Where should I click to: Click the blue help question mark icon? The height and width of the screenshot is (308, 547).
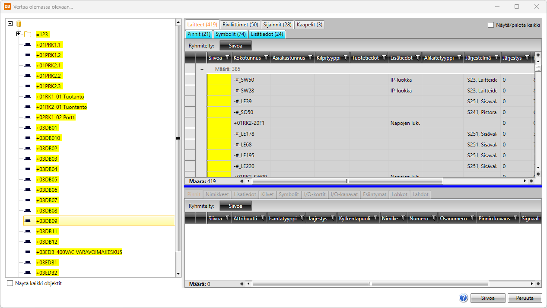tap(464, 298)
